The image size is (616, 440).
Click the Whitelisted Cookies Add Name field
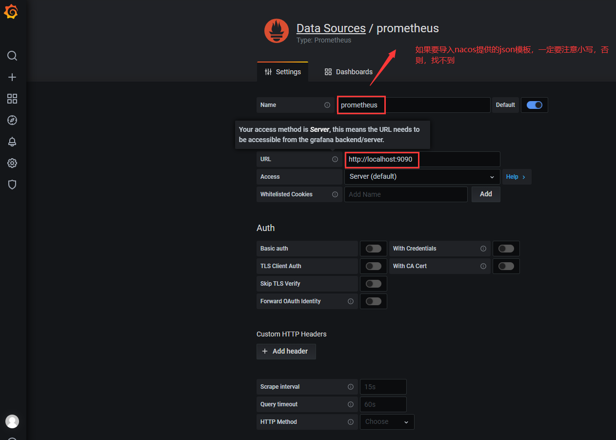(x=406, y=194)
